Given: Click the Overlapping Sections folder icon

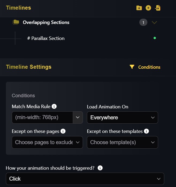Looking at the screenshot, I should coord(16,22).
